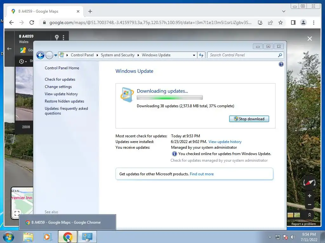
Task: Click the Chrome taskbar icon
Action: [68, 237]
